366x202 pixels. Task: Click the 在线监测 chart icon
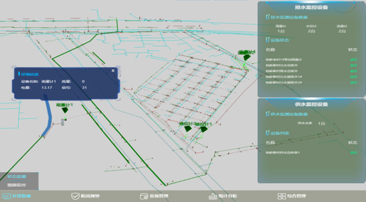(x=6, y=196)
